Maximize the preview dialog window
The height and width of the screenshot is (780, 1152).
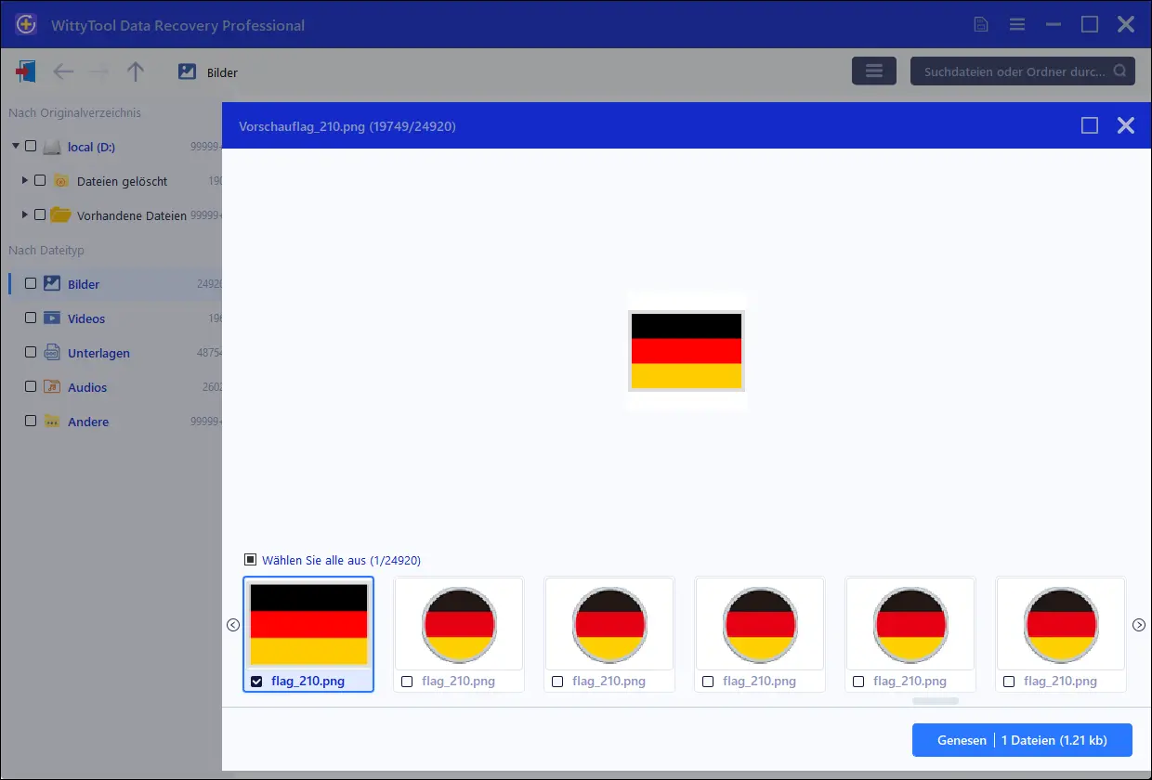click(x=1090, y=125)
